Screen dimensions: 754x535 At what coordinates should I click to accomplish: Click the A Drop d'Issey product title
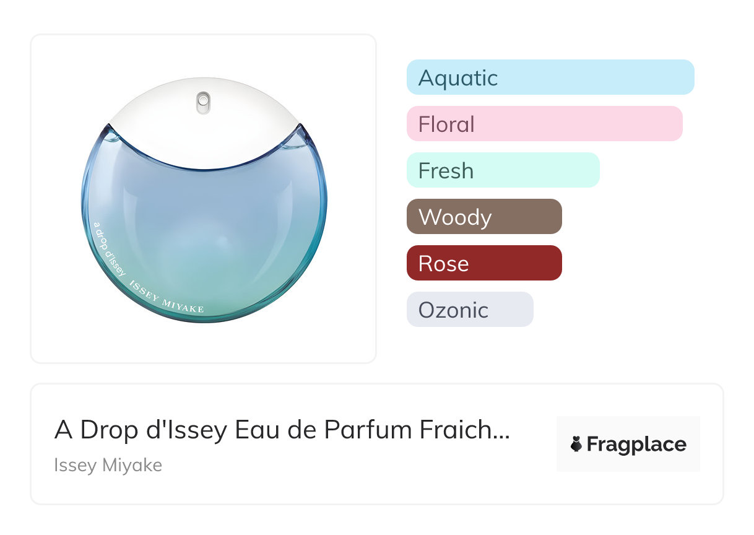tap(282, 430)
